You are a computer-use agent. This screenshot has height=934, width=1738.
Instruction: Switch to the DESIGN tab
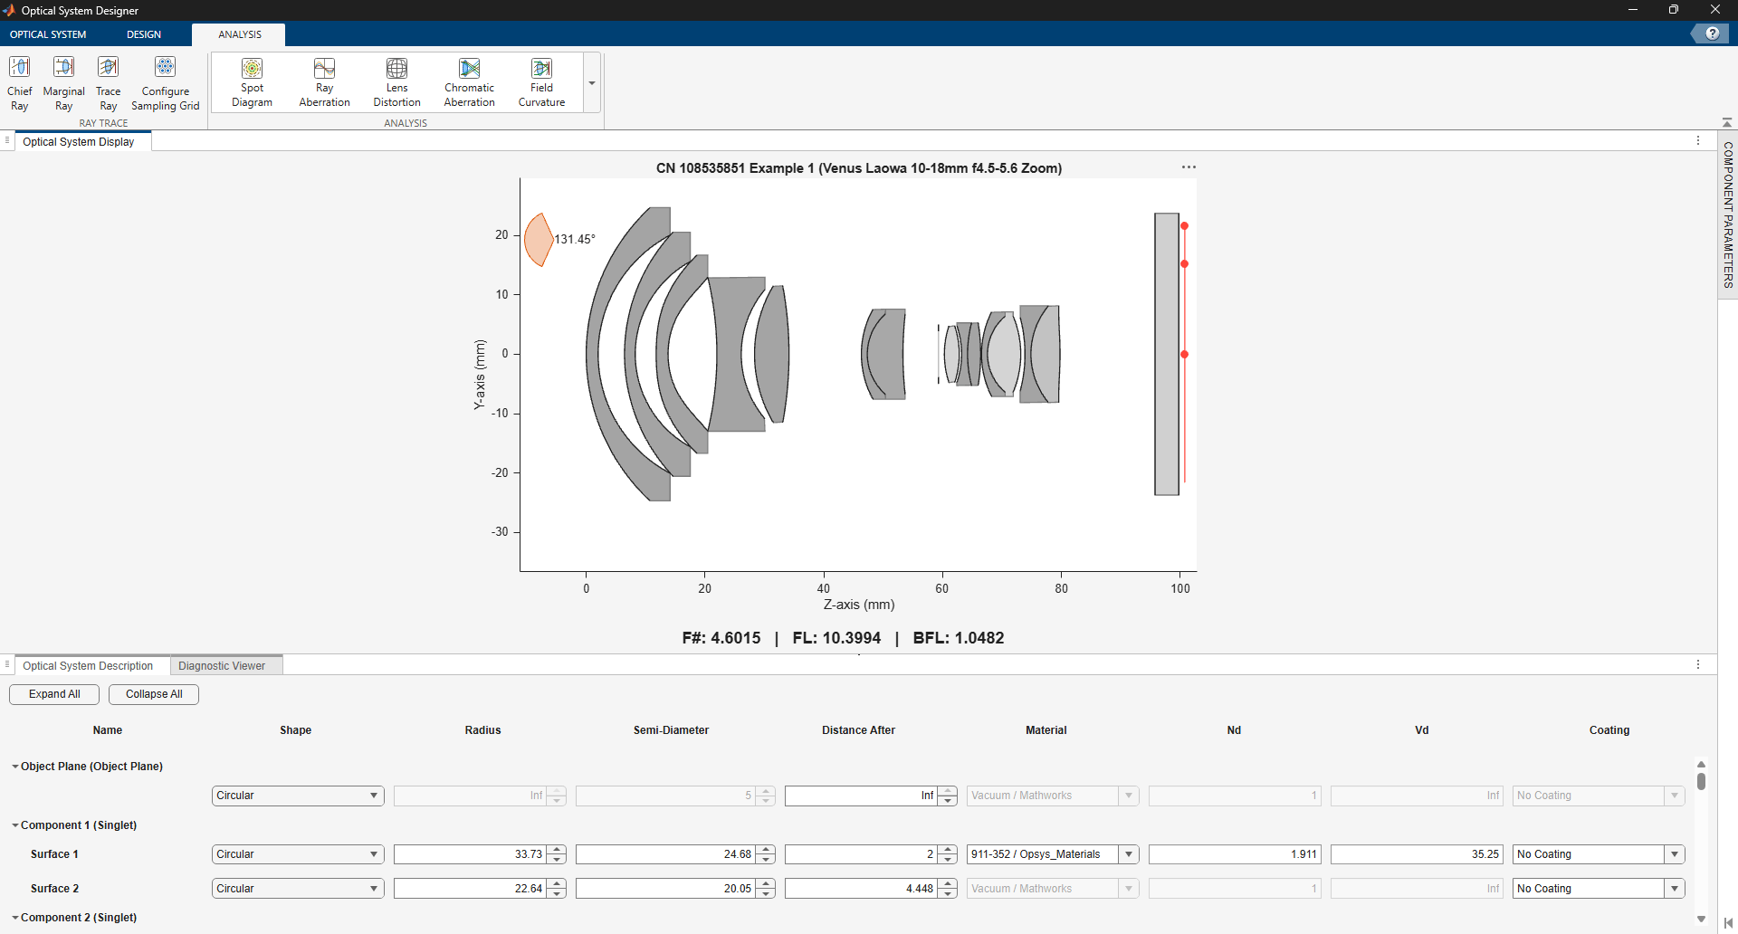(144, 34)
